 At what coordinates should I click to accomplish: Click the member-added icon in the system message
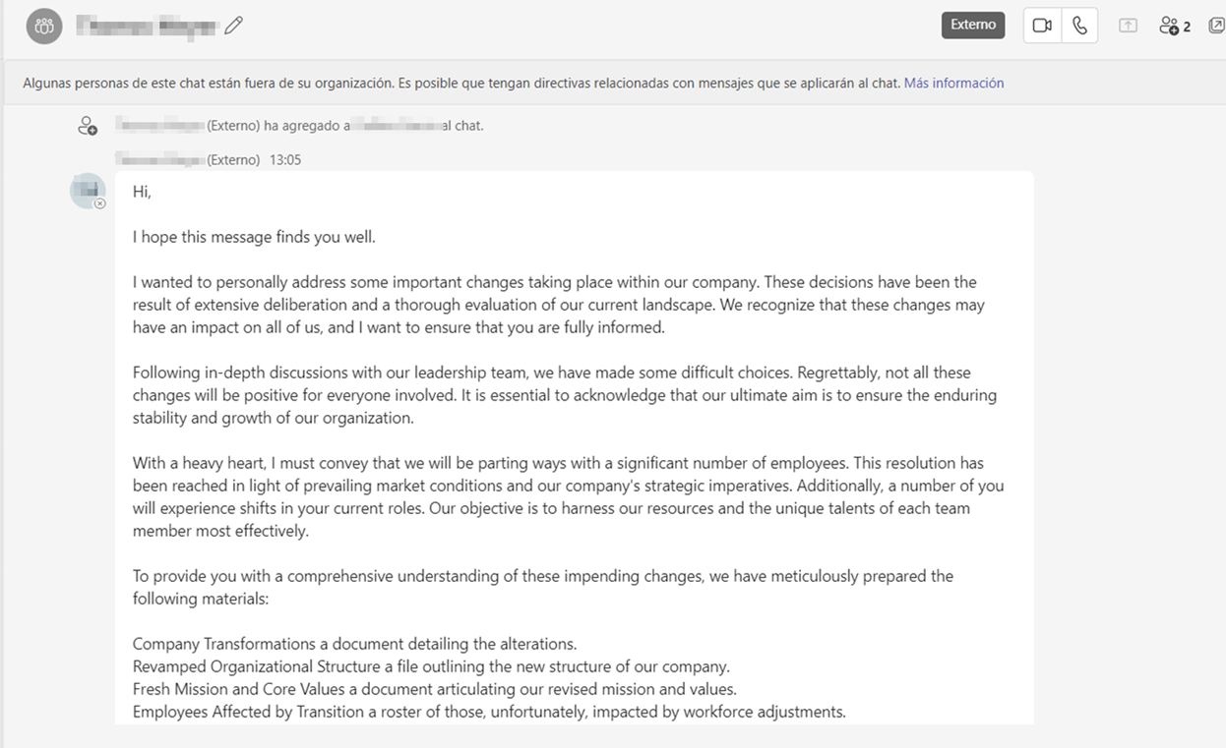tap(88, 126)
